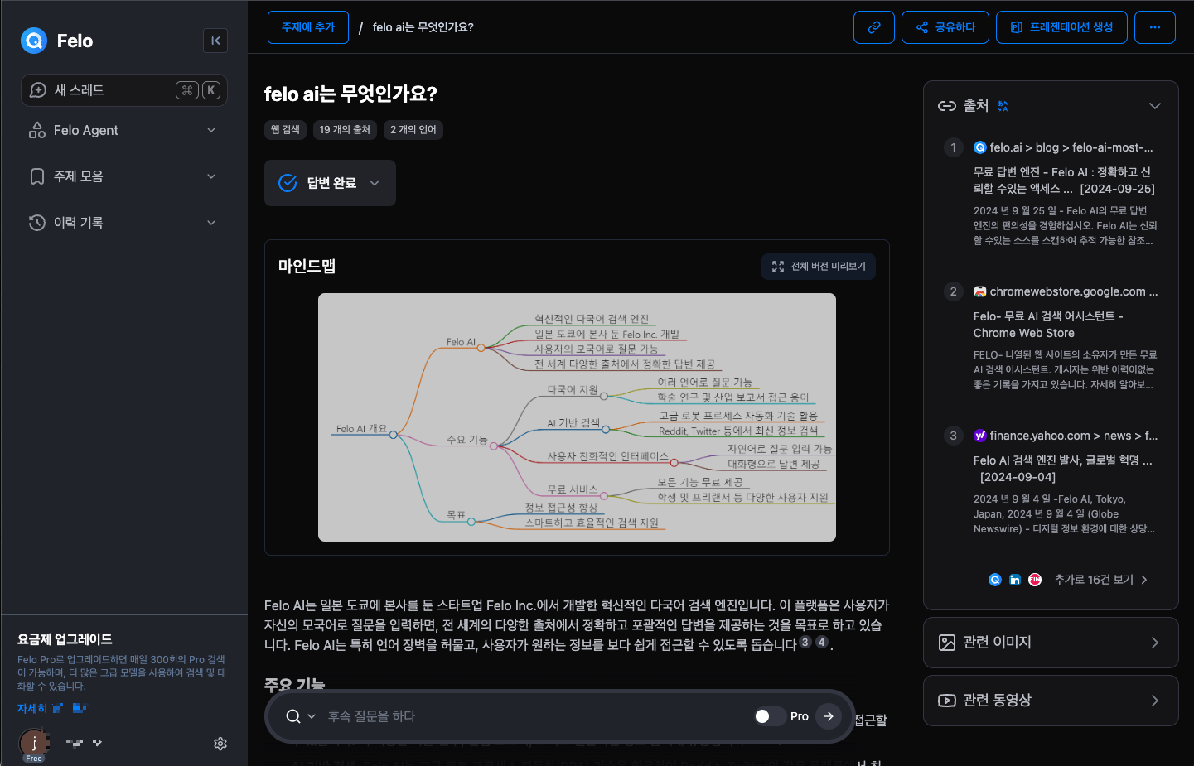Expand the 주제 모음 section chevron
1194x766 pixels.
click(x=211, y=176)
